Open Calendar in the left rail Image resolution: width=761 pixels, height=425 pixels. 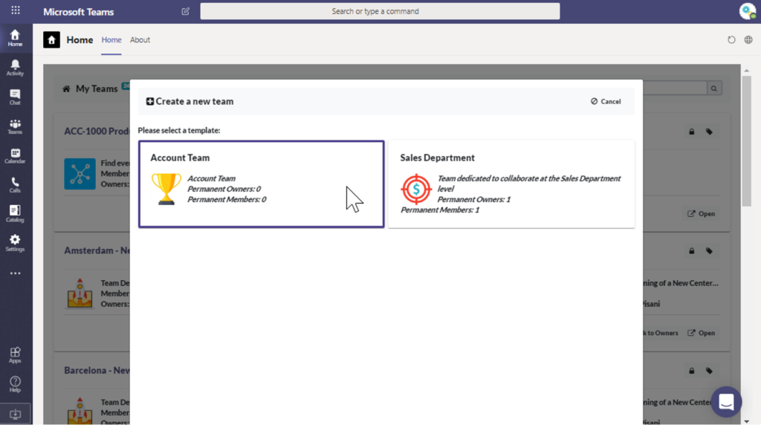coord(15,156)
